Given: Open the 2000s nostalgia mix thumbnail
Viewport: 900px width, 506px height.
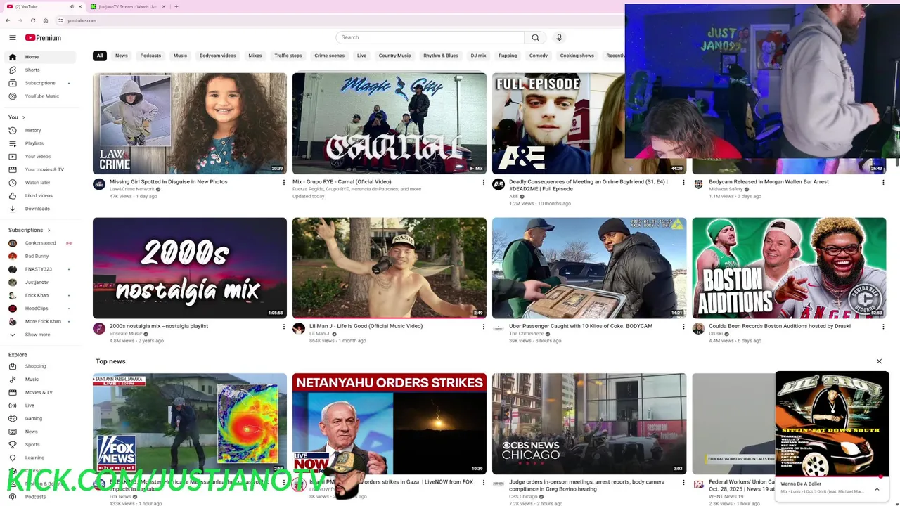Looking at the screenshot, I should pyautogui.click(x=190, y=268).
